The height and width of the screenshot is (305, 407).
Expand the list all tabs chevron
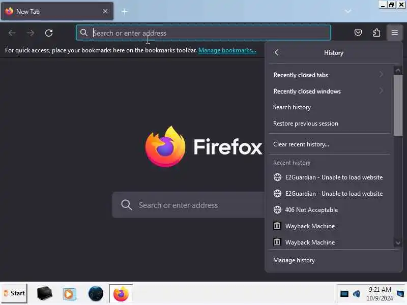point(348,11)
